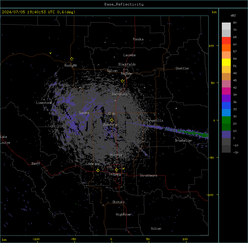Click the Strathmore town label
Screen dimensions: 248x243
pos(148,175)
